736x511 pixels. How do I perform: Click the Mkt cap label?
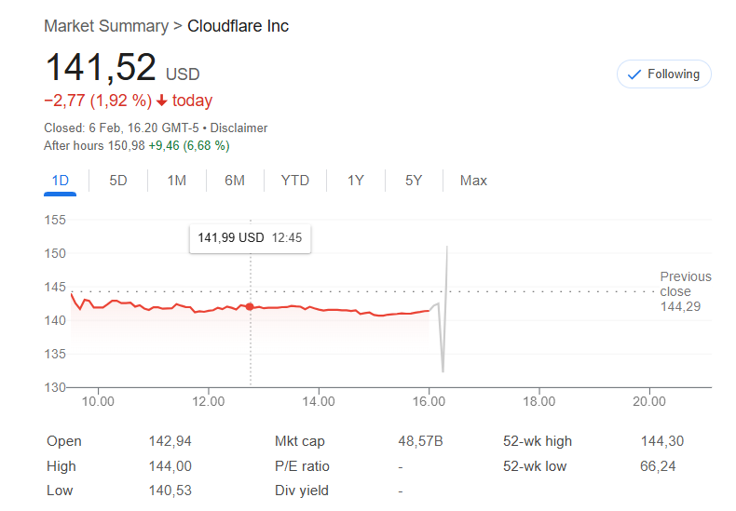coord(300,441)
